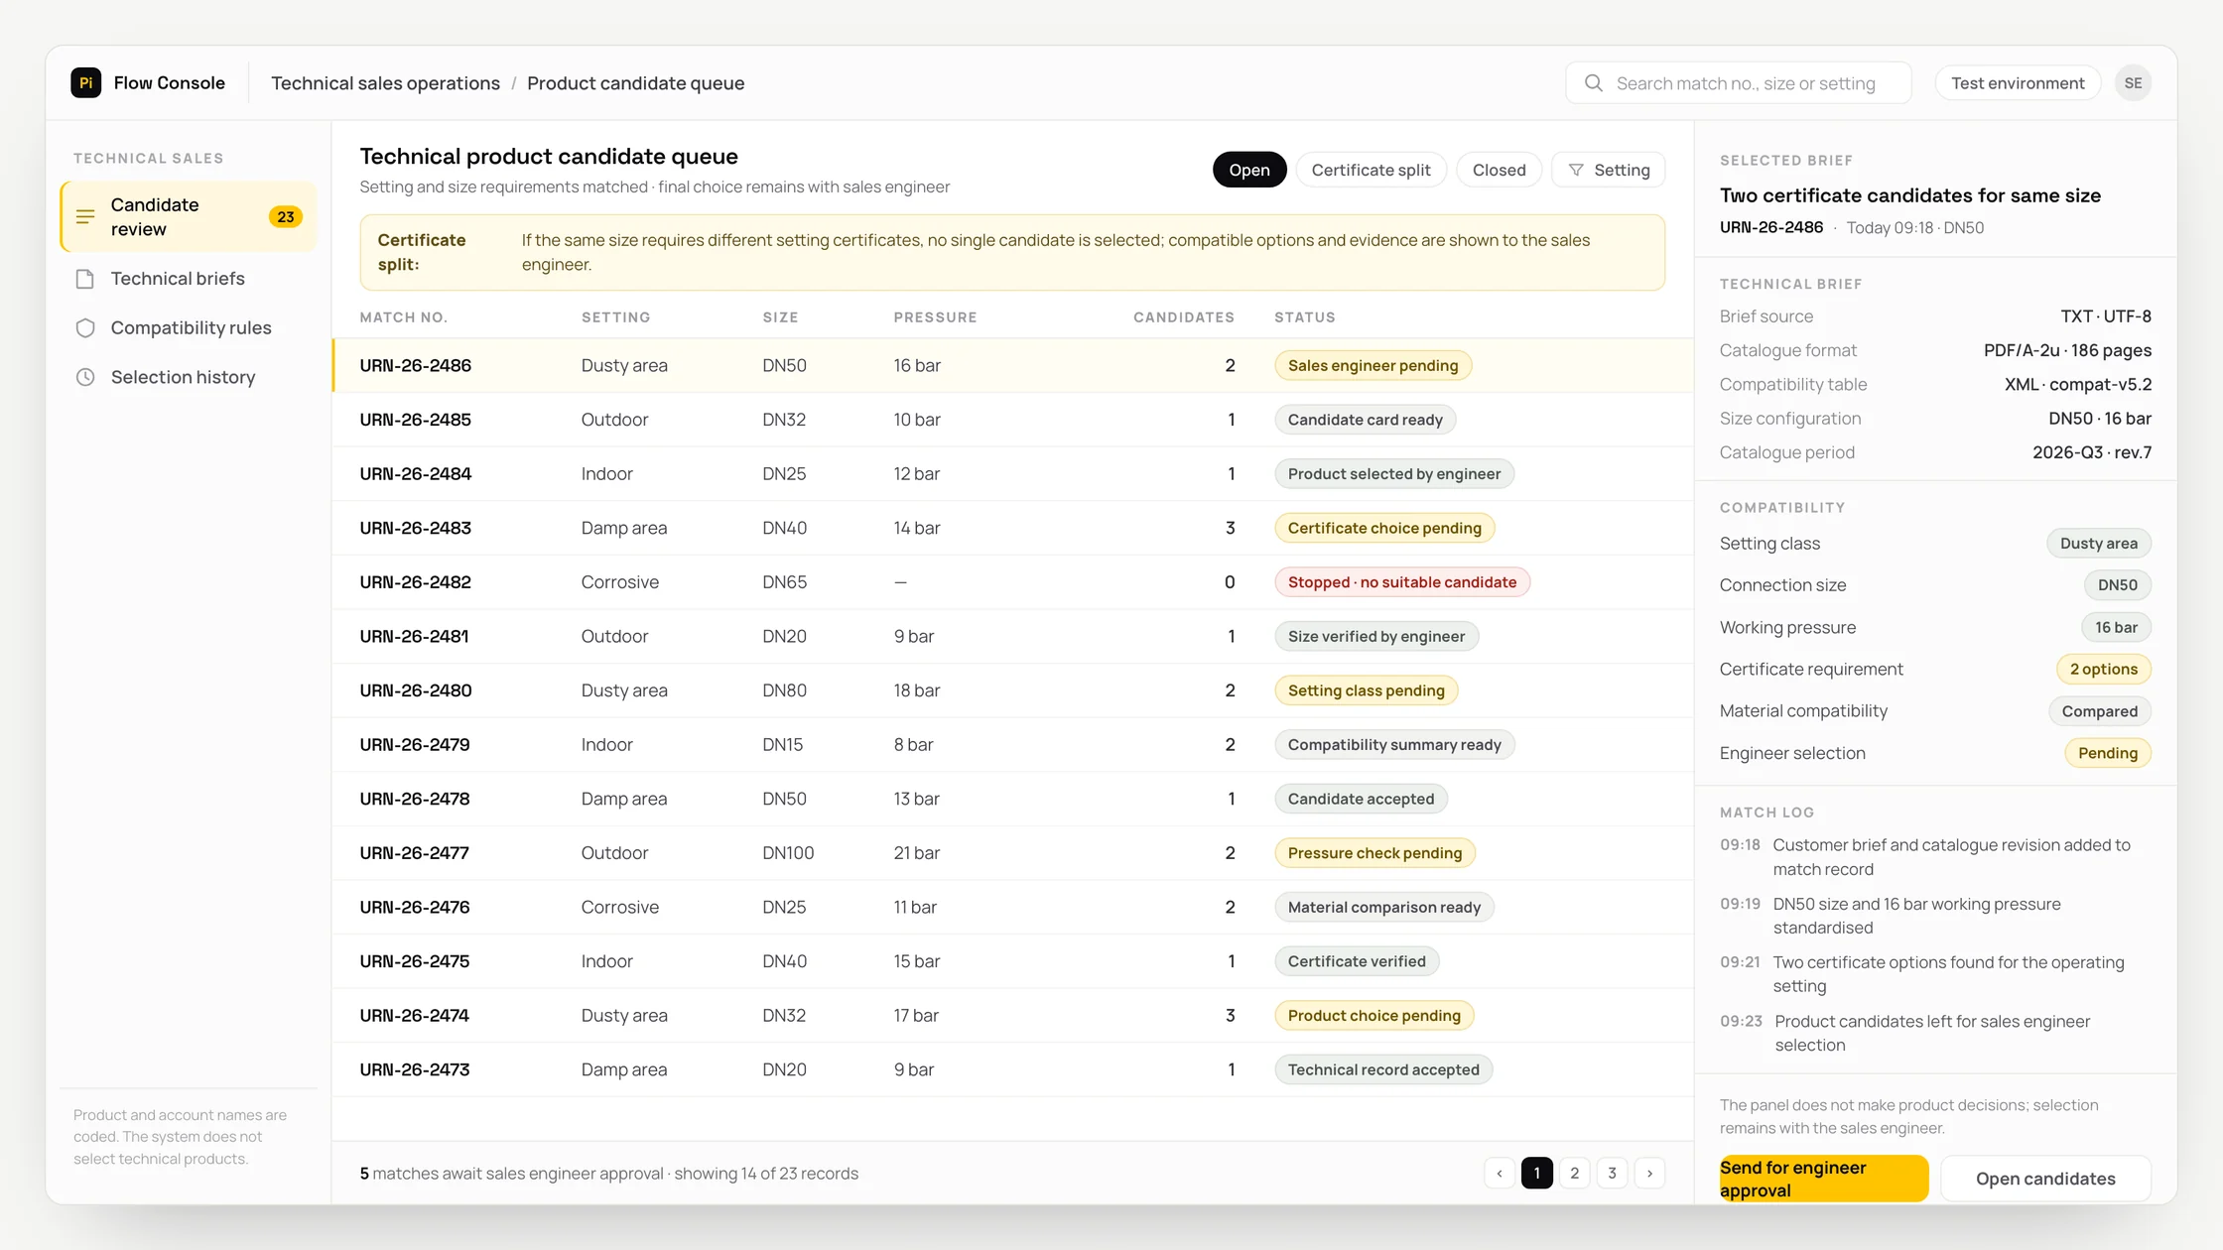The width and height of the screenshot is (2223, 1250).
Task: Open the Setting filter dropdown
Action: (1609, 171)
